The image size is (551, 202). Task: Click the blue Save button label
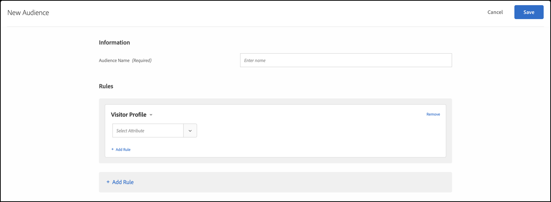point(529,12)
